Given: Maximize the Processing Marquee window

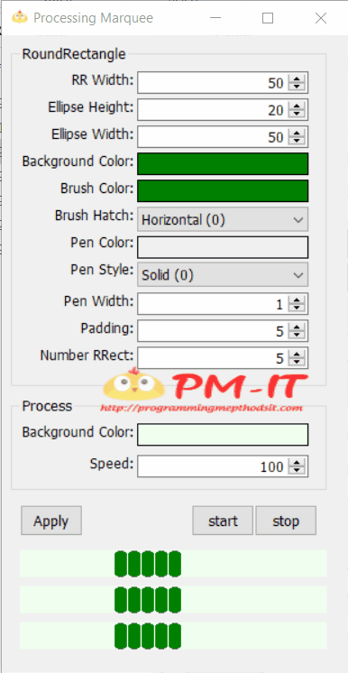Looking at the screenshot, I should click(x=268, y=18).
